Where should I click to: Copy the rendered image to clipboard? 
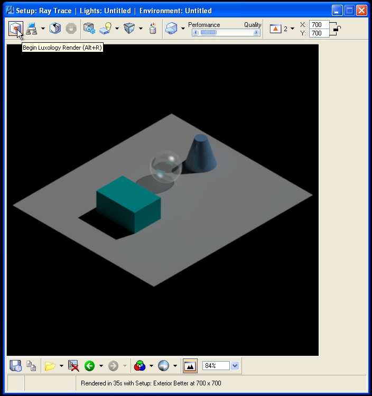tap(32, 366)
